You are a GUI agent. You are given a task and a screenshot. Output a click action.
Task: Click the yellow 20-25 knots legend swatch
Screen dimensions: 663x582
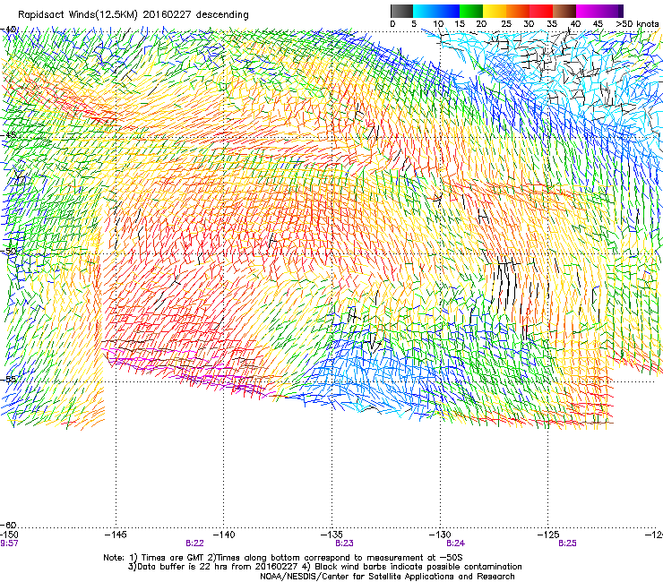coord(495,11)
